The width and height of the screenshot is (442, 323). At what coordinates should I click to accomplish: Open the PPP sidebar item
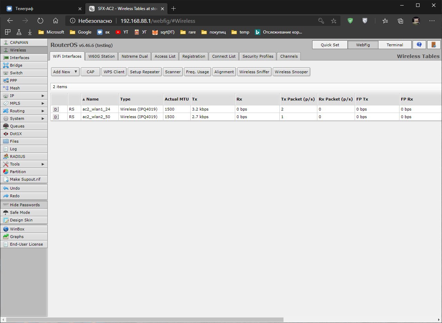24,80
